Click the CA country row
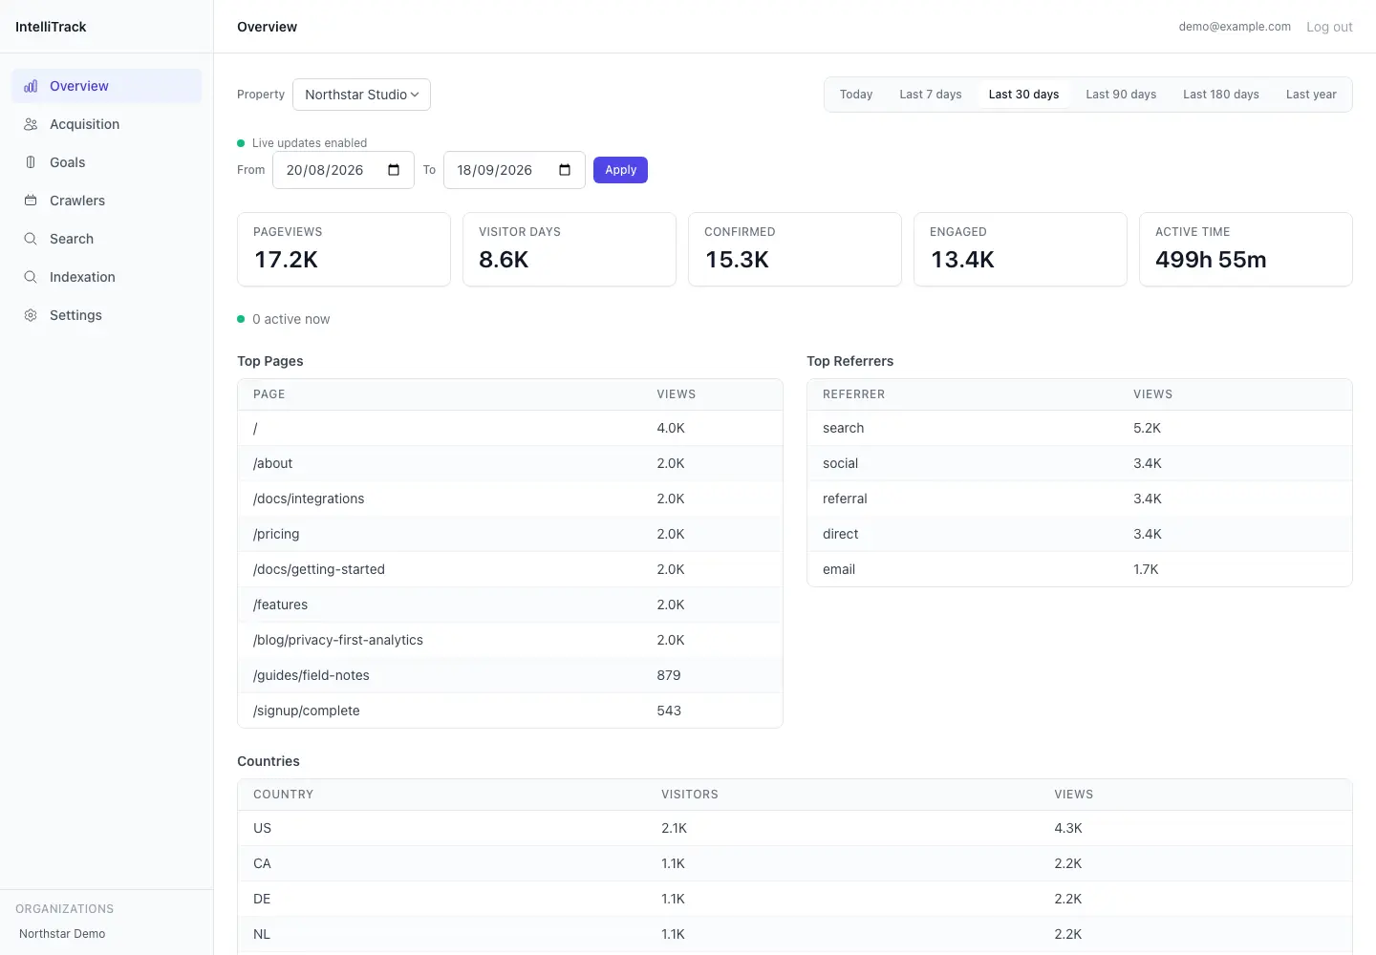 click(x=795, y=863)
